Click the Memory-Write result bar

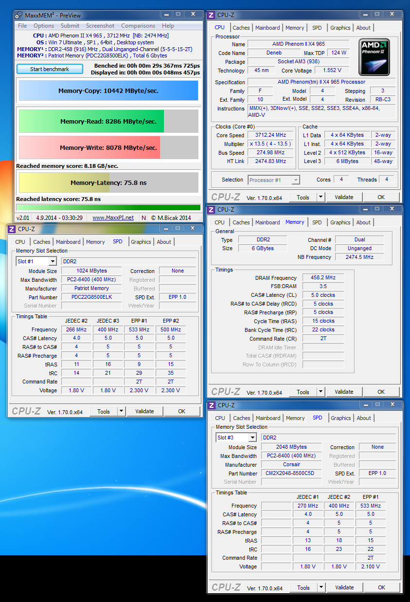point(108,147)
